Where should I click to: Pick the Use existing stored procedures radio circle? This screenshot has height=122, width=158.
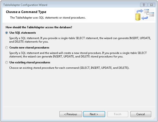click(7, 62)
